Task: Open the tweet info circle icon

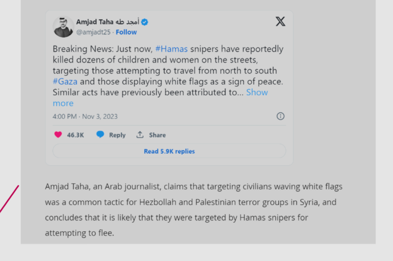Action: [x=281, y=116]
